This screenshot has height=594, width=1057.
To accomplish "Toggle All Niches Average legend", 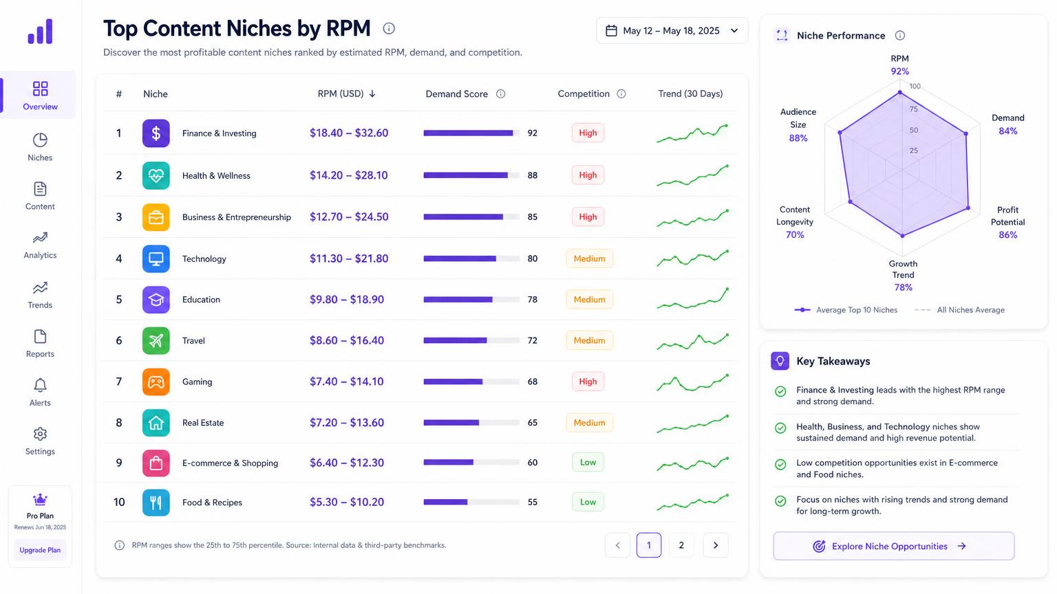I will click(959, 310).
